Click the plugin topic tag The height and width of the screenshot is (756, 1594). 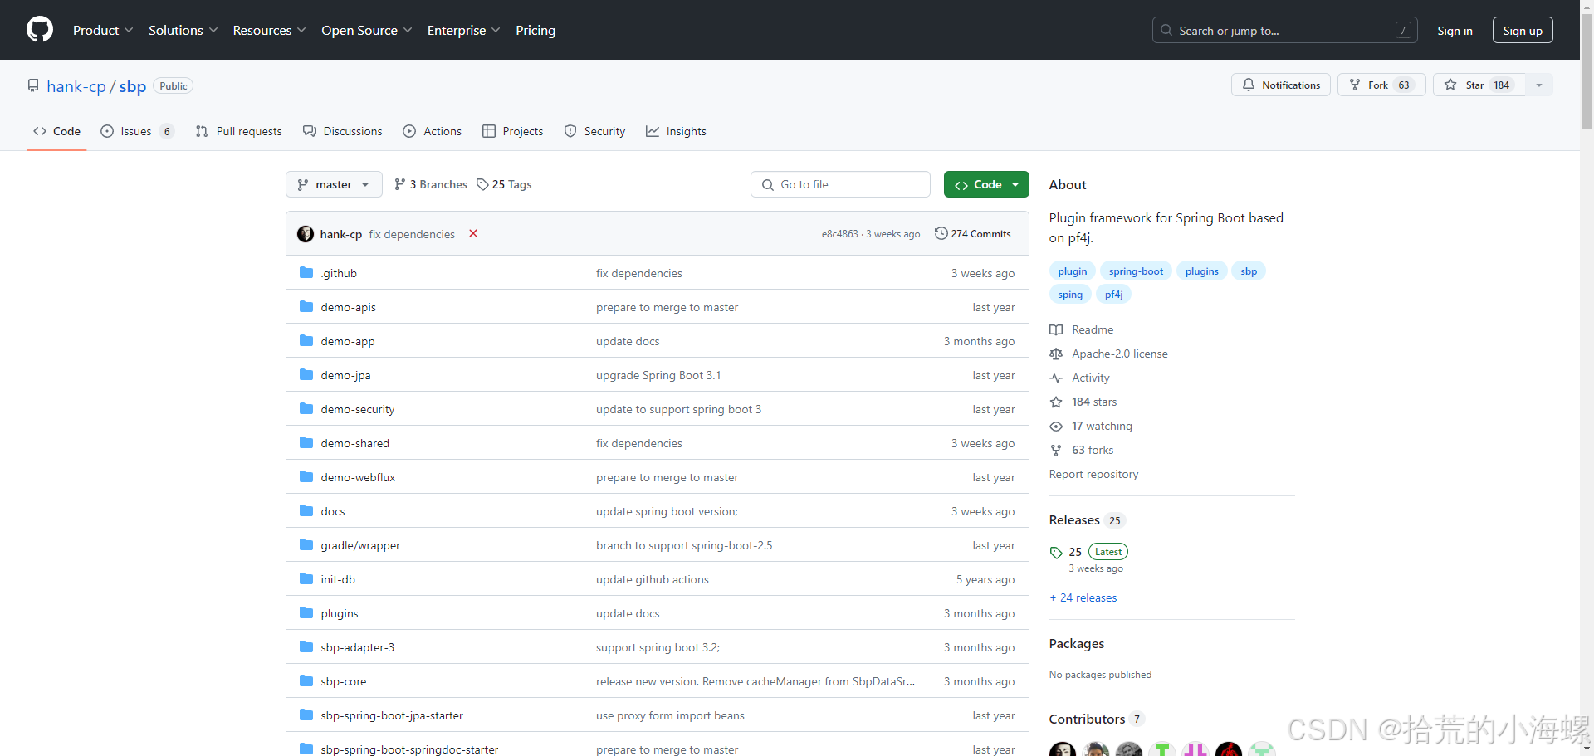[x=1072, y=271]
